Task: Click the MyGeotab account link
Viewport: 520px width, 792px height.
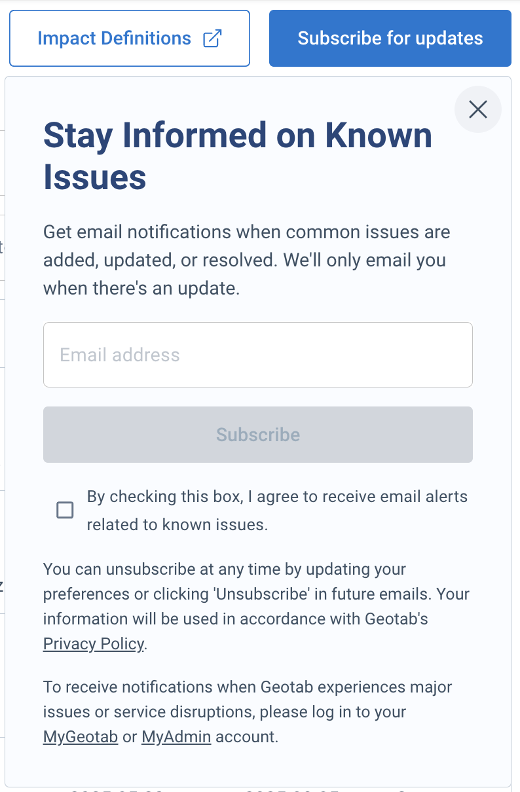Action: tap(81, 736)
